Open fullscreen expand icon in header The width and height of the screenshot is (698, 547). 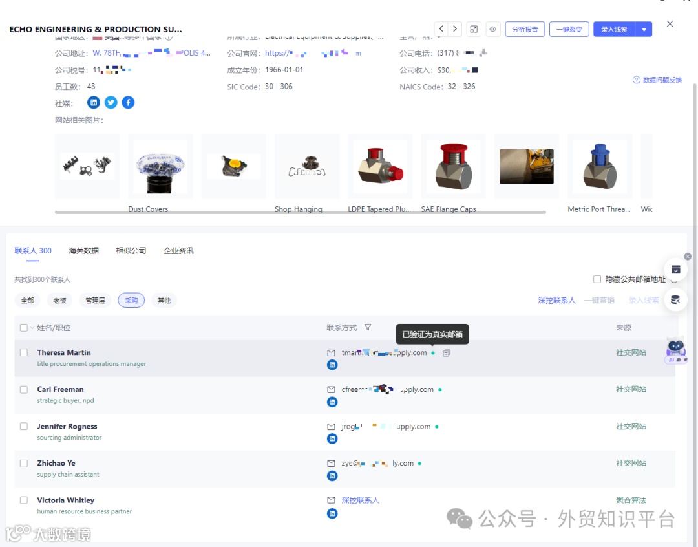tap(474, 29)
